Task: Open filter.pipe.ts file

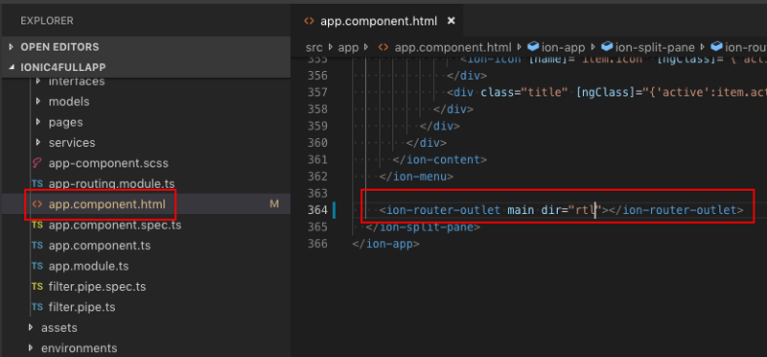Action: coord(81,307)
